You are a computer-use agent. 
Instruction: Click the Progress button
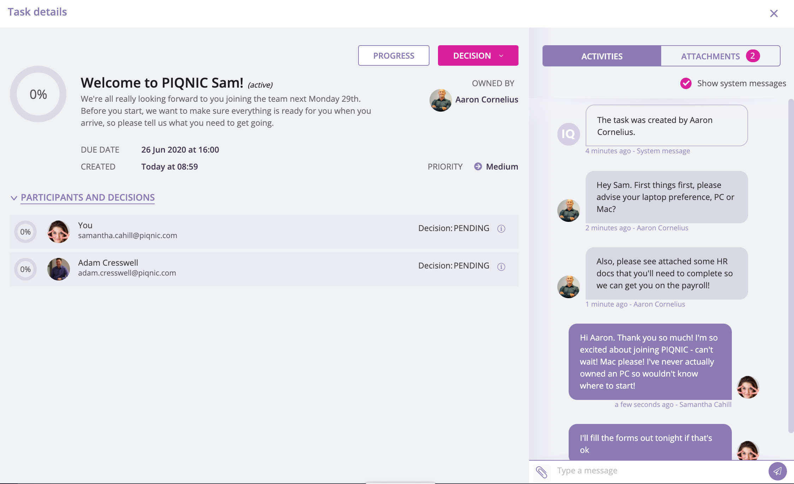tap(393, 55)
